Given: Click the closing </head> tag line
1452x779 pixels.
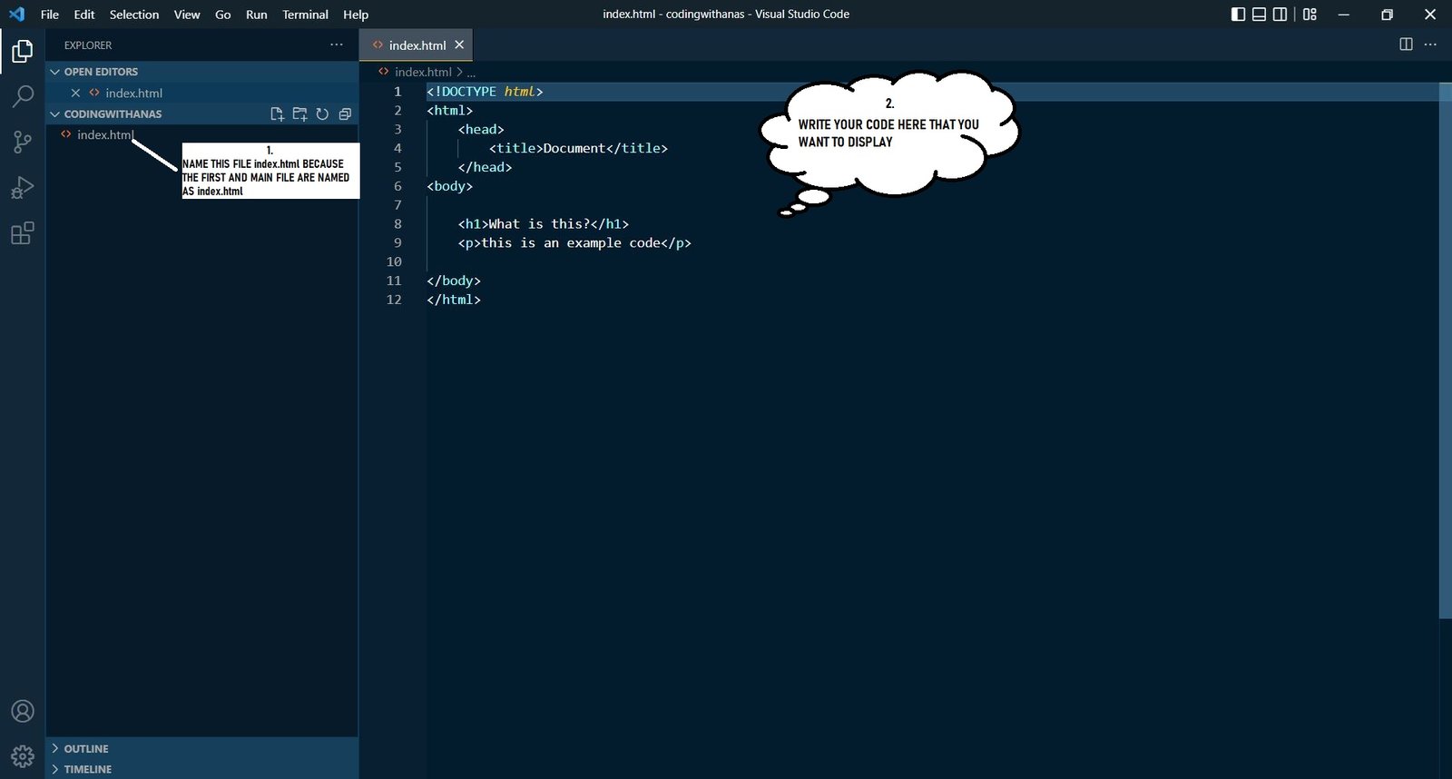Looking at the screenshot, I should [x=485, y=167].
